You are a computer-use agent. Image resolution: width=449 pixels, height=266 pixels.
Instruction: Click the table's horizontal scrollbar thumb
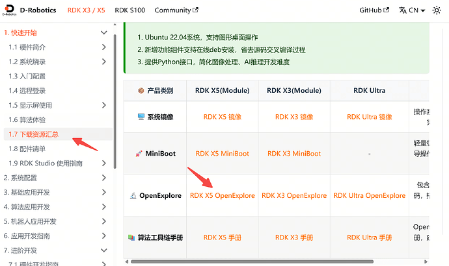(252, 261)
